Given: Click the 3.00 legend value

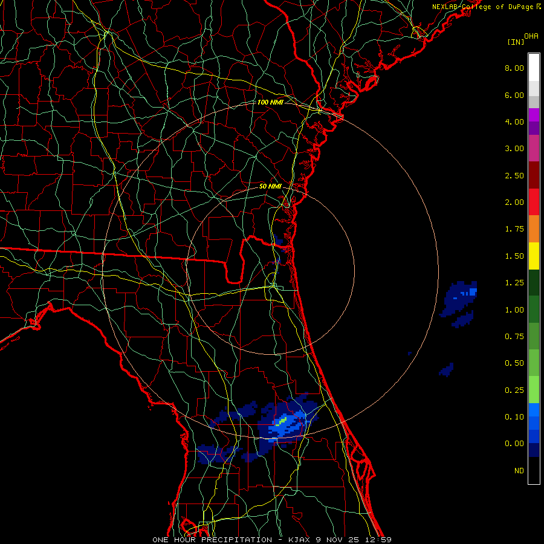Looking at the screenshot, I should tap(514, 149).
